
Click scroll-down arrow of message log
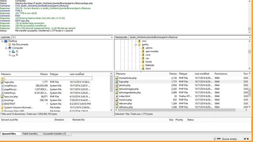point(249,32)
